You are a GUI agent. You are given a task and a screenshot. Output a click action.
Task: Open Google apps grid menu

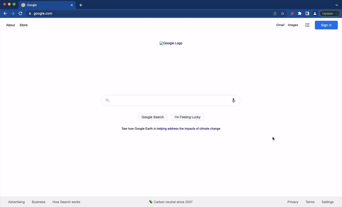pyautogui.click(x=307, y=25)
